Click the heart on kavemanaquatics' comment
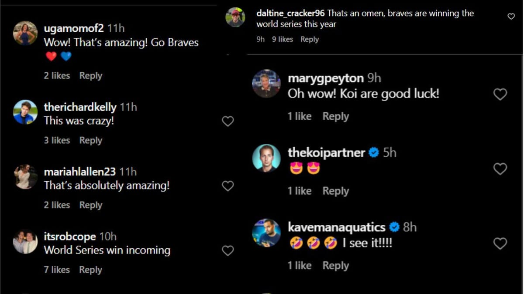Viewport: 524px width, 294px height. [500, 242]
